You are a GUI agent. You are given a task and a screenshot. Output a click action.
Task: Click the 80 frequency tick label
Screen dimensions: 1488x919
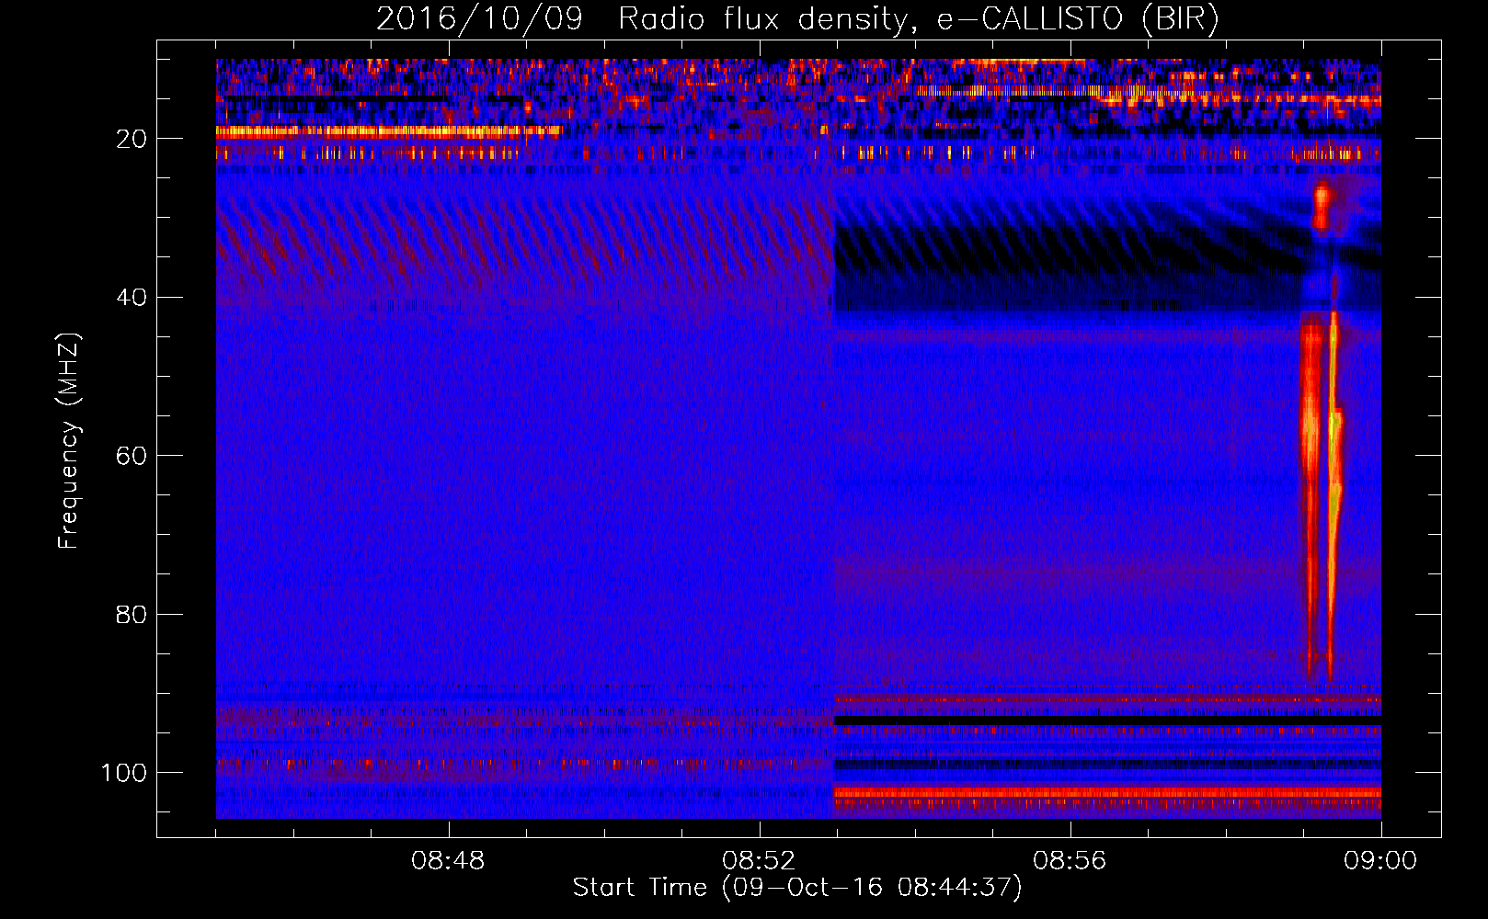pos(132,615)
